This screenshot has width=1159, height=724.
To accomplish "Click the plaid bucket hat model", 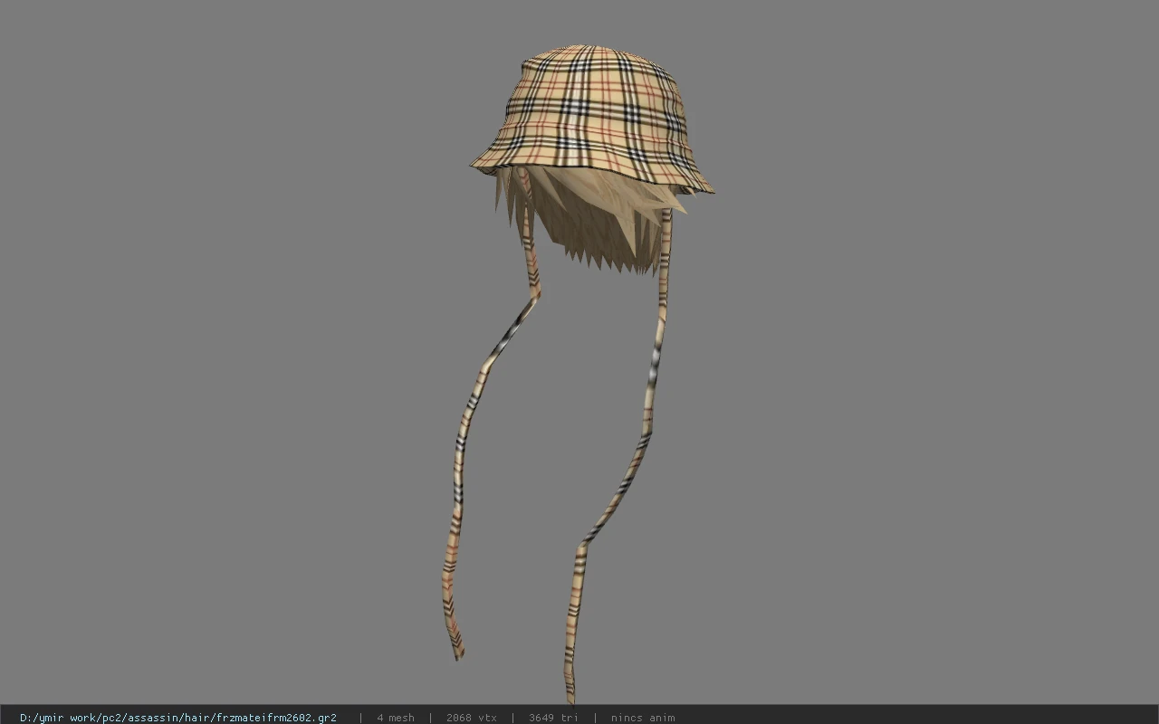I will tap(592, 120).
